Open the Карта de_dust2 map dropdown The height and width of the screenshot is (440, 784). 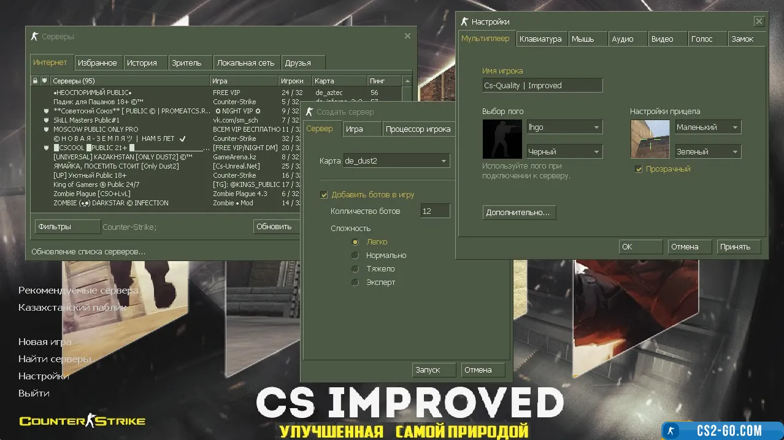(x=396, y=161)
